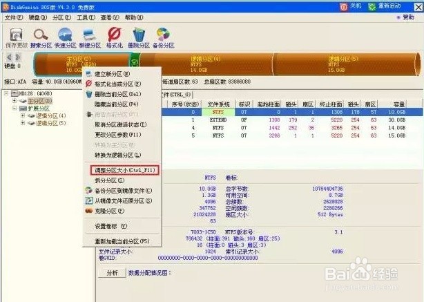
Task: Choose 从镜像文件还原分区 in context menu
Action: (122, 201)
